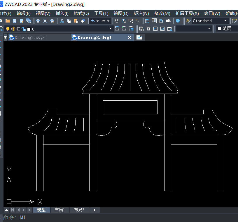The image size is (238, 222).
Task: Open the Design Center grid icon
Action: [x=154, y=21]
